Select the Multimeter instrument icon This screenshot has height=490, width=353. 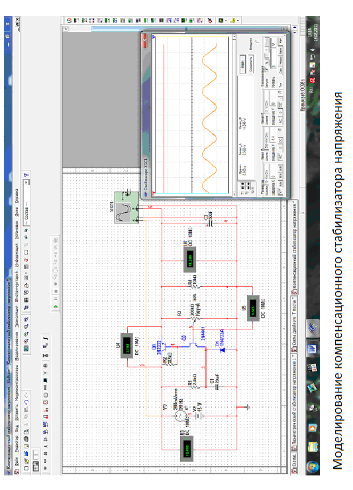[x=70, y=21]
